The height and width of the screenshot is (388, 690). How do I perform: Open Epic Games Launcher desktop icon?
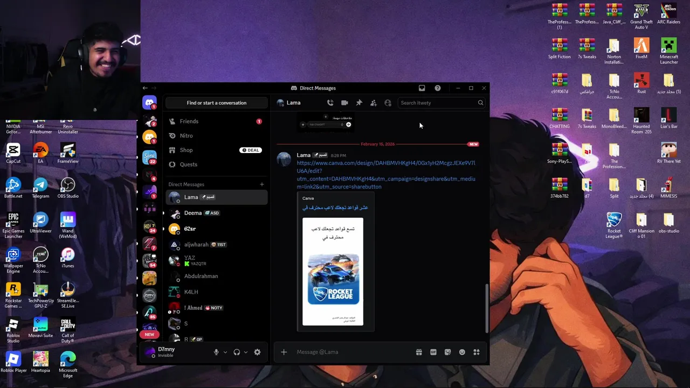click(x=13, y=225)
